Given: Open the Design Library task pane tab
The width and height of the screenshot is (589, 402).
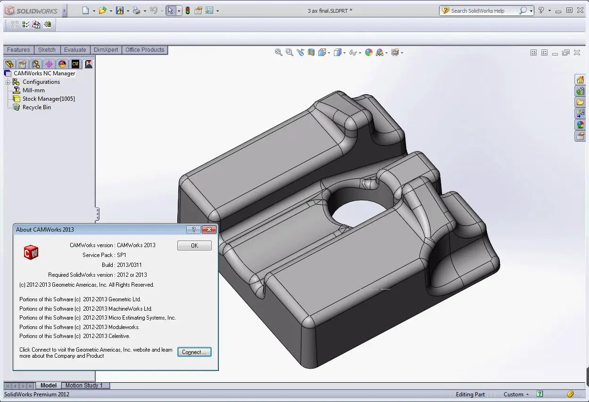Looking at the screenshot, I should [580, 91].
